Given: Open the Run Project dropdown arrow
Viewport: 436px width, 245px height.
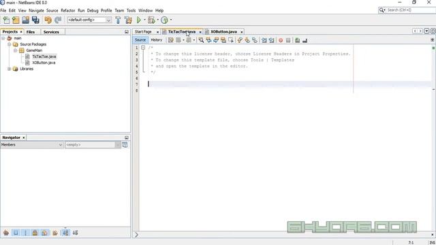Looking at the screenshot, I should point(144,20).
